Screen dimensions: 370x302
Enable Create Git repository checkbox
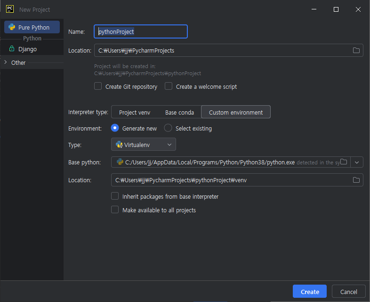[x=98, y=86]
